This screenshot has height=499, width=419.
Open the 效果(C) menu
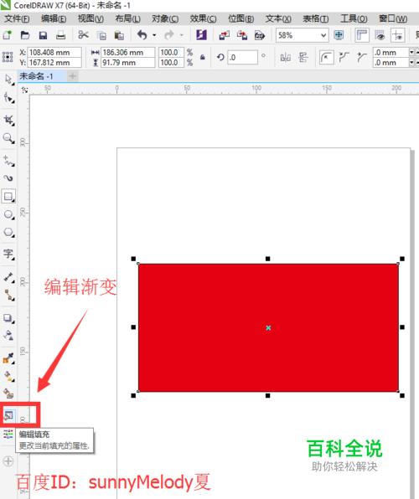click(203, 18)
